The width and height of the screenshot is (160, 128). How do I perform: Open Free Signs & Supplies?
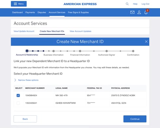(x=78, y=12)
